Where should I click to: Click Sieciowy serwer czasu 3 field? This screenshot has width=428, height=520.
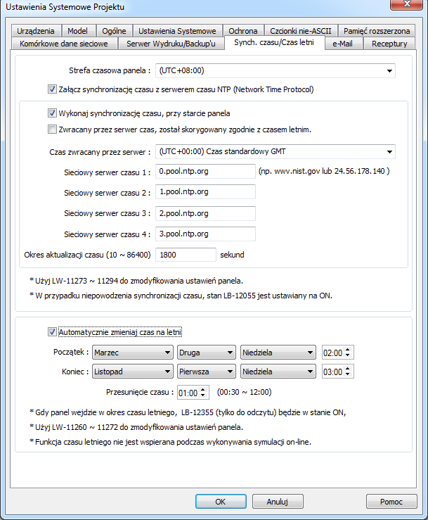[205, 213]
